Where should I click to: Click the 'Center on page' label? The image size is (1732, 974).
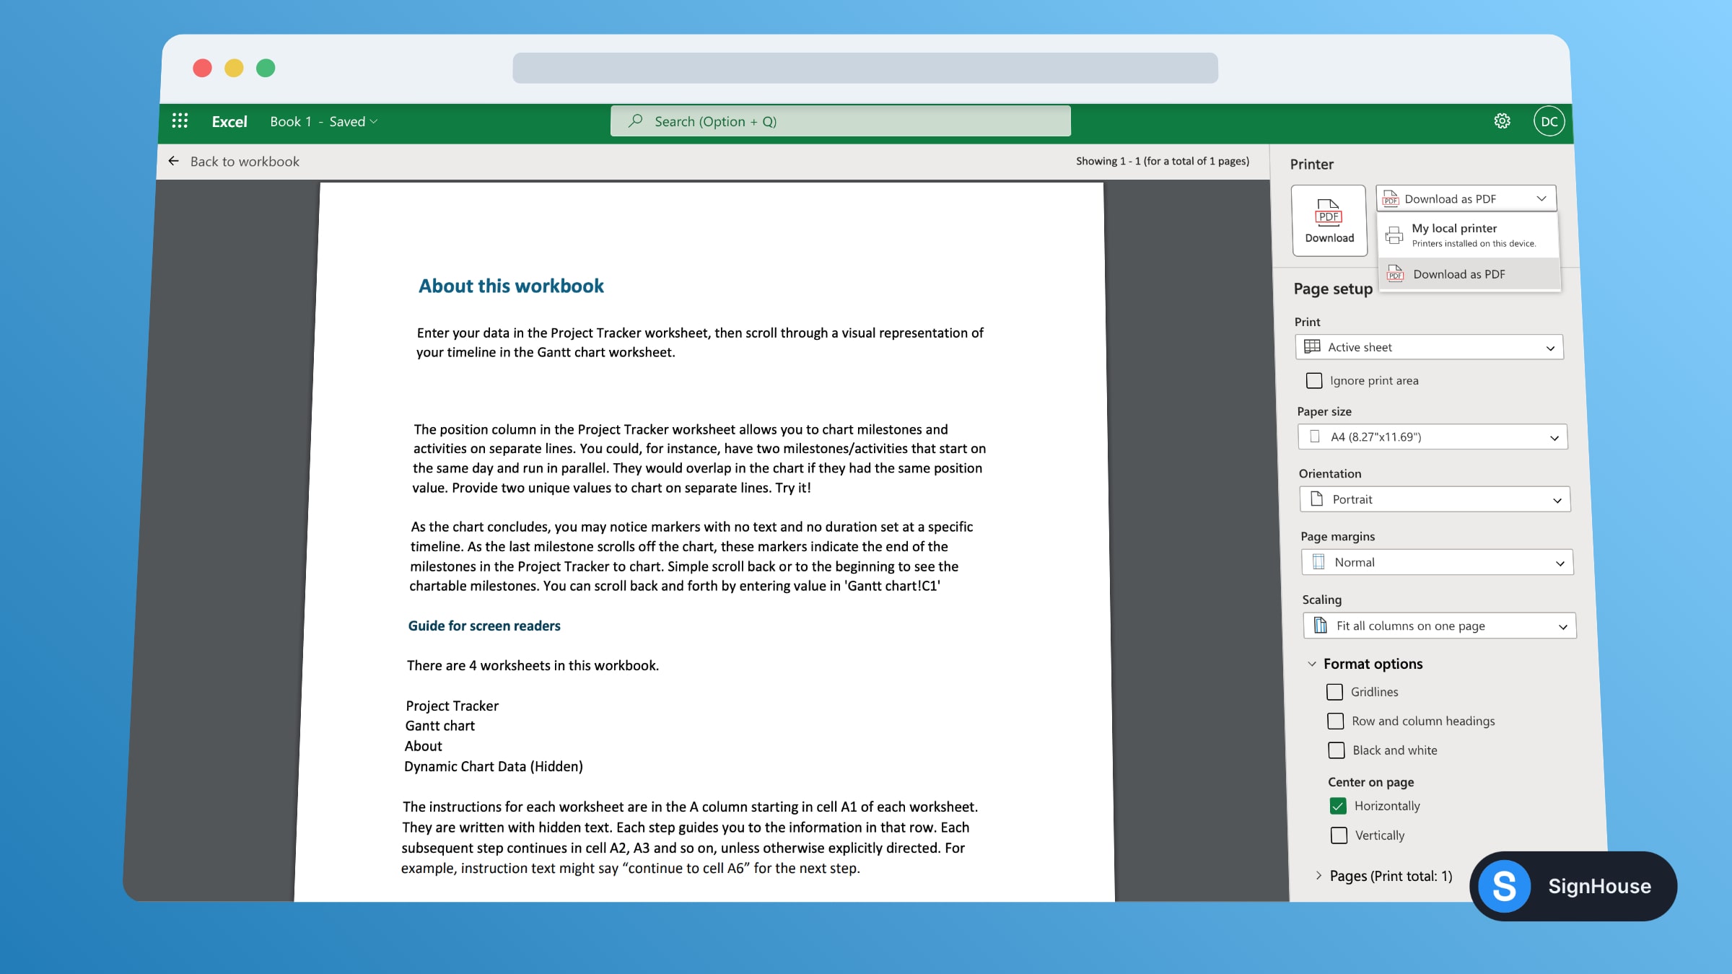point(1371,782)
